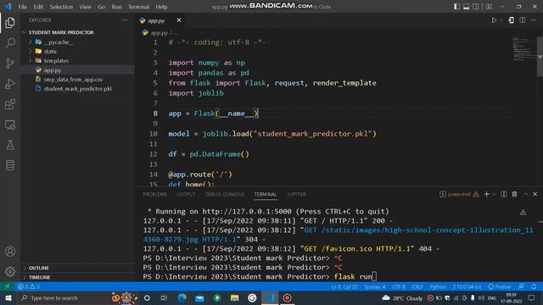Viewport: 543px width, 305px height.
Task: Open the customize layout button
Action: point(489,7)
